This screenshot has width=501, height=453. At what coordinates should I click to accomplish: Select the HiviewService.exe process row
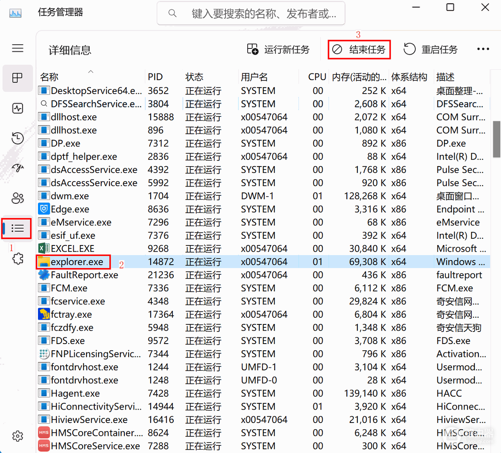tap(263, 420)
